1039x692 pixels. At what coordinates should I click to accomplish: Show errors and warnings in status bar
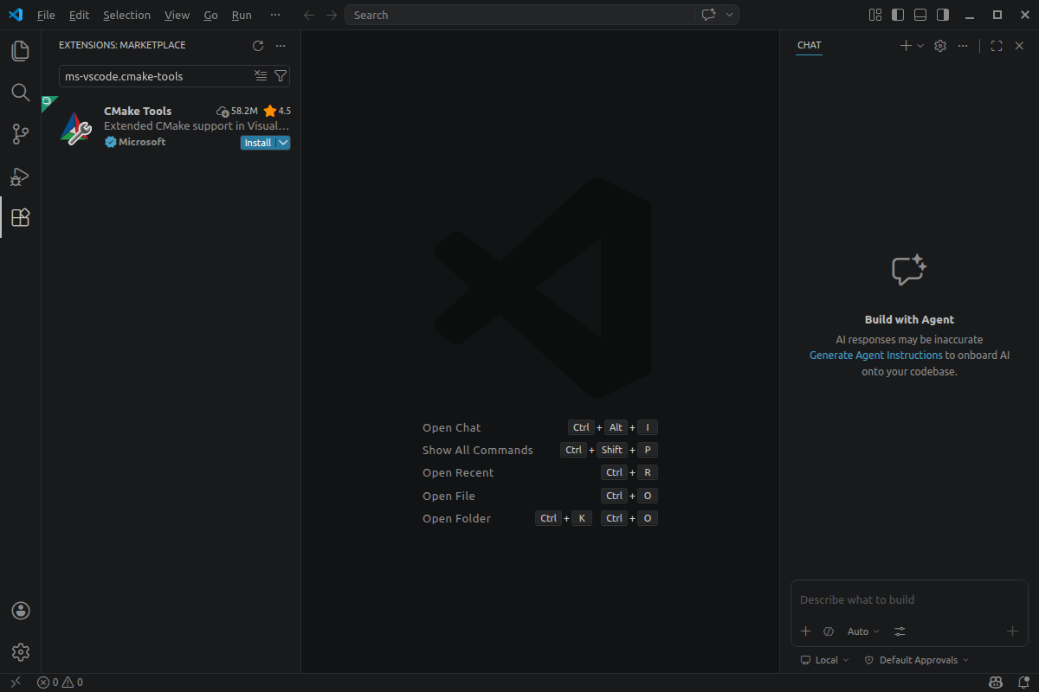[x=60, y=682]
